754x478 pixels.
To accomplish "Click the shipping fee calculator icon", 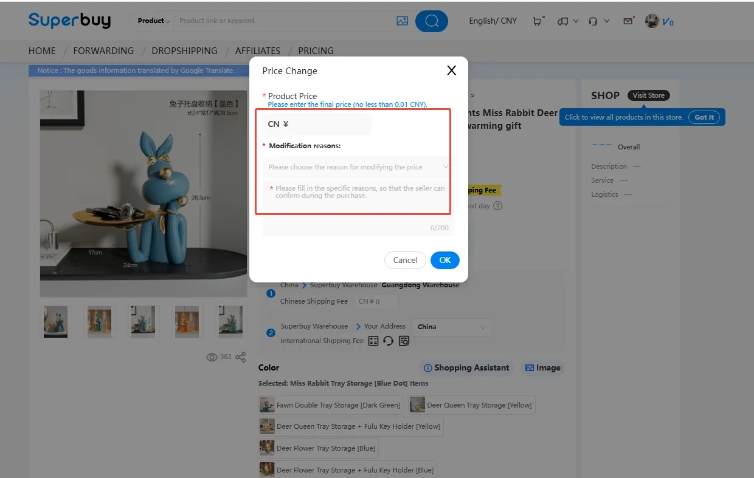I will [x=373, y=341].
